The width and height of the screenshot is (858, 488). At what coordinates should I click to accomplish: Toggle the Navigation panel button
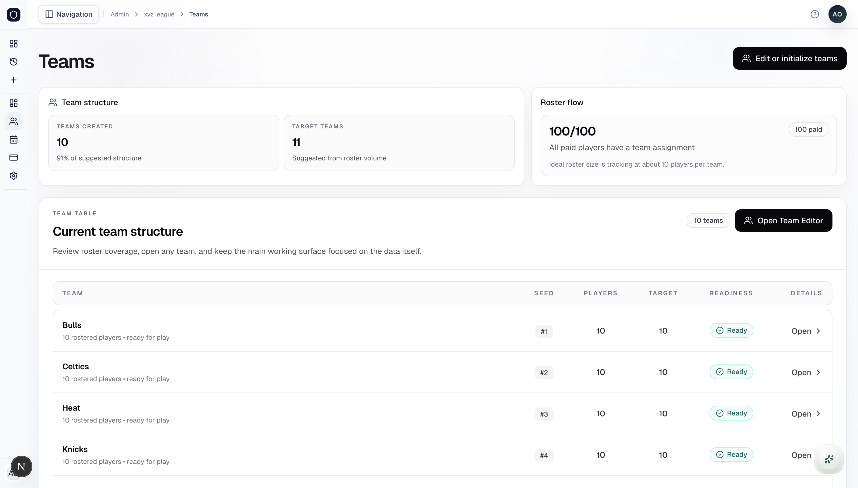(68, 14)
